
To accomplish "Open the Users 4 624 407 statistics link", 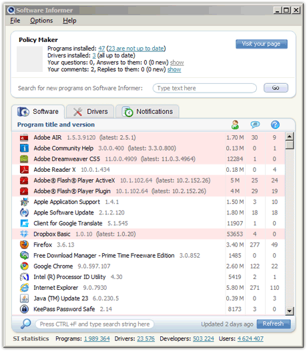I will [x=250, y=339].
